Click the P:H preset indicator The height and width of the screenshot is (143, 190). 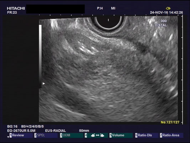[x=100, y=8]
